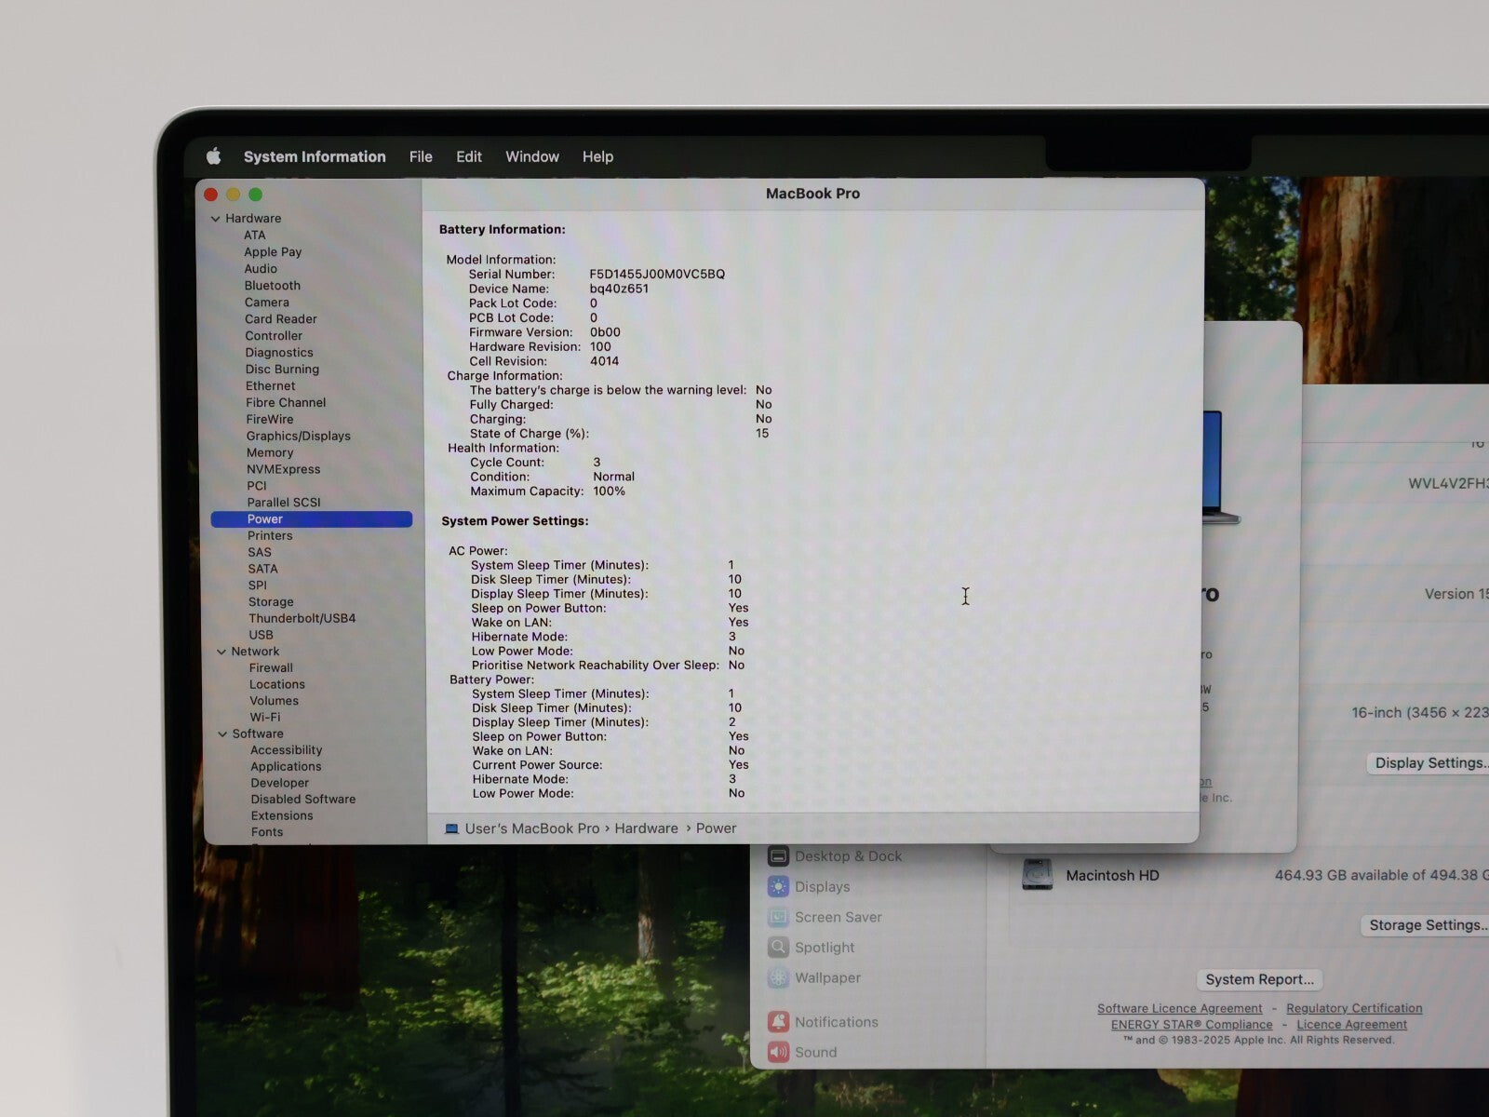Select Parallel SCSI in the sidebar
Viewport: 1489px width, 1117px height.
(284, 503)
